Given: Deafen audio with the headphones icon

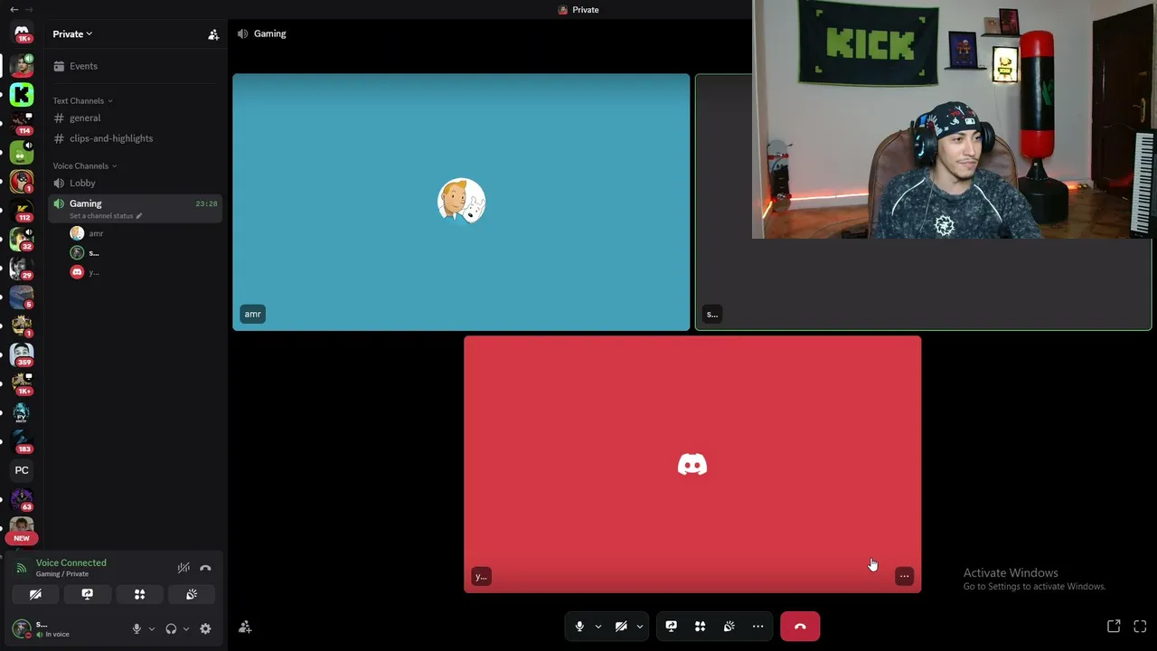Looking at the screenshot, I should coord(171,629).
